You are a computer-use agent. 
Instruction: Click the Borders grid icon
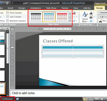pyautogui.click(x=74, y=17)
